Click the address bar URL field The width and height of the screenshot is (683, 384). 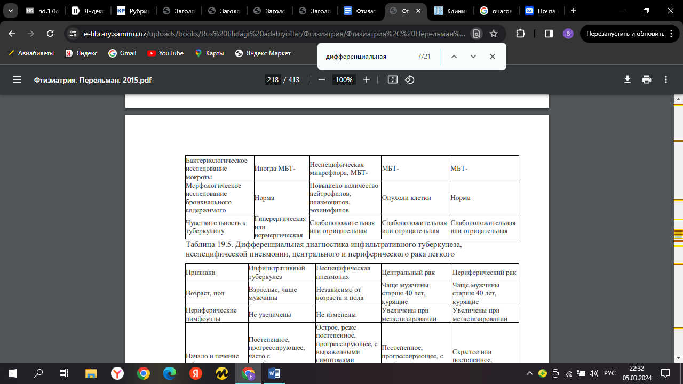[274, 34]
